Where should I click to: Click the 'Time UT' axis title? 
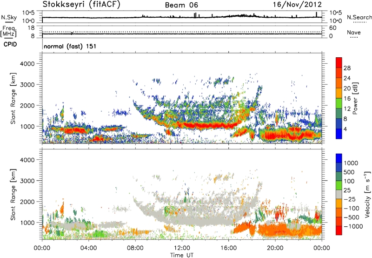pyautogui.click(x=182, y=255)
